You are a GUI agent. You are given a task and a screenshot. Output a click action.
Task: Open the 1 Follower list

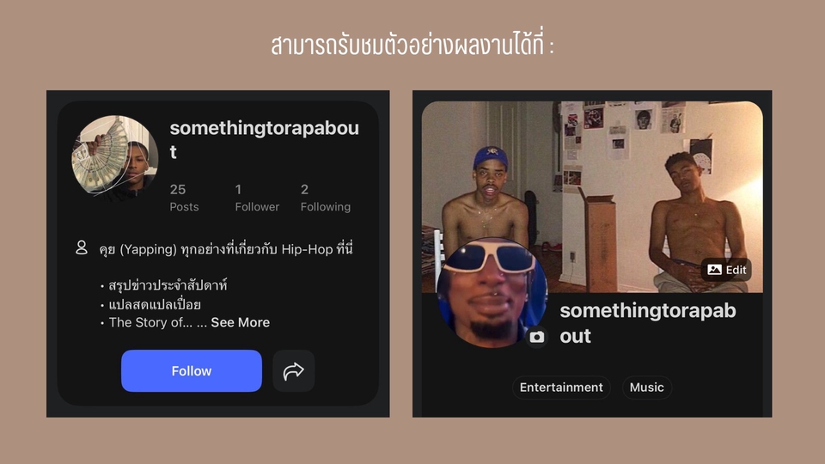click(257, 198)
